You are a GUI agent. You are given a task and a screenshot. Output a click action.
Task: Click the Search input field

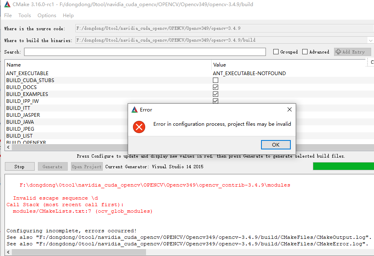[145, 52]
